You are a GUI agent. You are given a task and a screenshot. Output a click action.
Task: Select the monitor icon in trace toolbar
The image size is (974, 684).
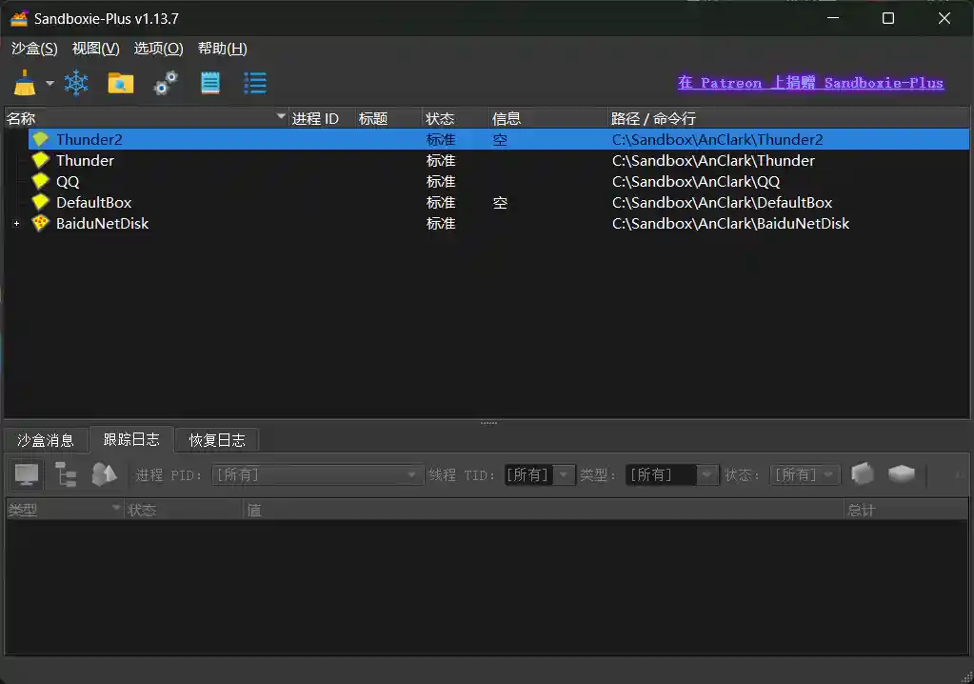pyautogui.click(x=26, y=474)
